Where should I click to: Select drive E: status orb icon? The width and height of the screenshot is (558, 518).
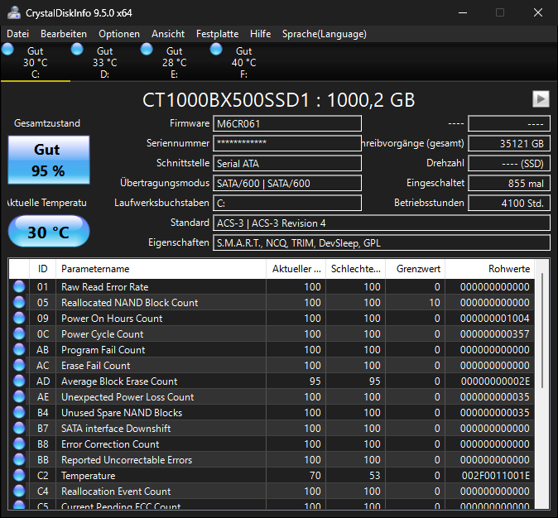pos(147,50)
